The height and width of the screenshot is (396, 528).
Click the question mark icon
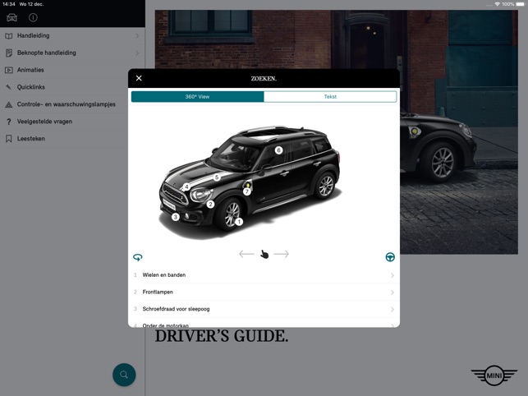pos(9,122)
